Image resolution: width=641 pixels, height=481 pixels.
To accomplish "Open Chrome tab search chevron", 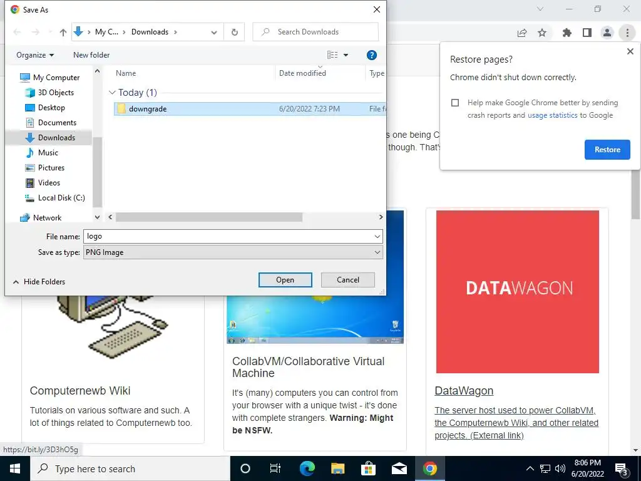I will [540, 9].
